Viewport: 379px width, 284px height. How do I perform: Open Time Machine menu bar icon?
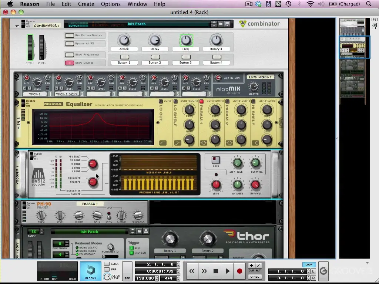(288, 4)
